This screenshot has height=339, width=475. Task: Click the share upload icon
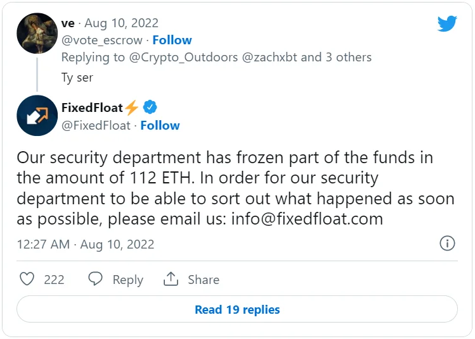[171, 279]
